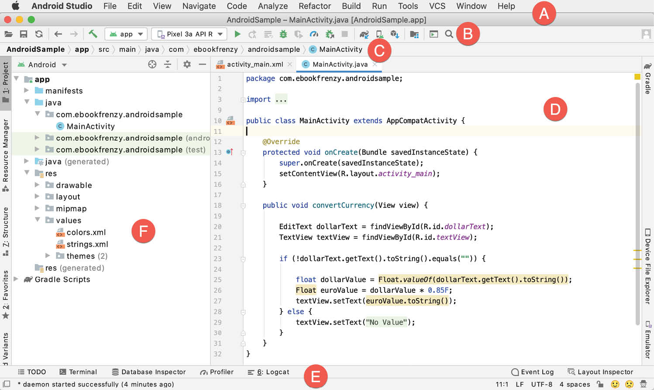Click the Save All disk icon

24,34
